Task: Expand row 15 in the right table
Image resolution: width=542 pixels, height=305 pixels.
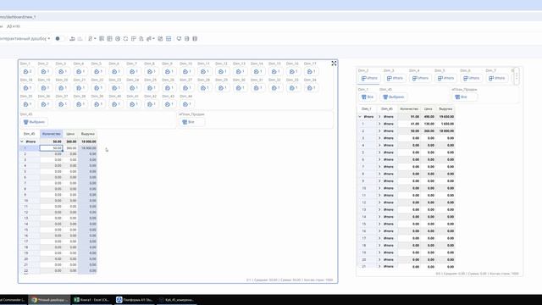Action: click(x=379, y=224)
